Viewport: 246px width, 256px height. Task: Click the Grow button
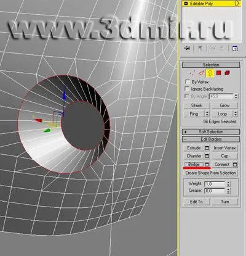pyautogui.click(x=224, y=105)
